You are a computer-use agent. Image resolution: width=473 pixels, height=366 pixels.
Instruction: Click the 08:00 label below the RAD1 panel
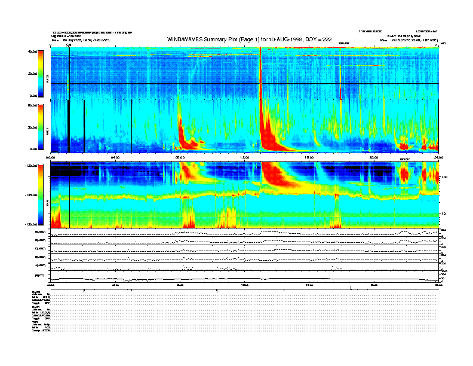180,157
